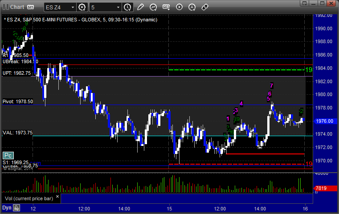Open the studies chart-line circle icon
The height and width of the screenshot is (214, 339).
click(153, 8)
